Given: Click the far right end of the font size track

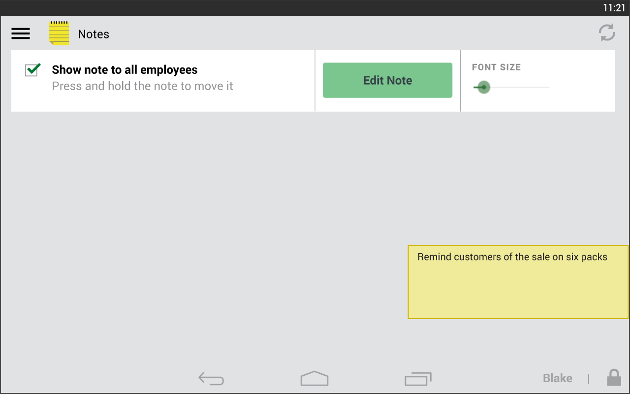Looking at the screenshot, I should [548, 88].
